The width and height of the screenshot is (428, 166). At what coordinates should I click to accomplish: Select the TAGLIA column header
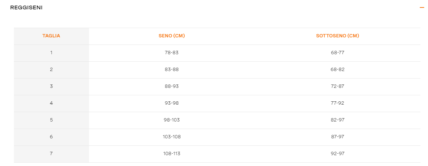coord(51,36)
